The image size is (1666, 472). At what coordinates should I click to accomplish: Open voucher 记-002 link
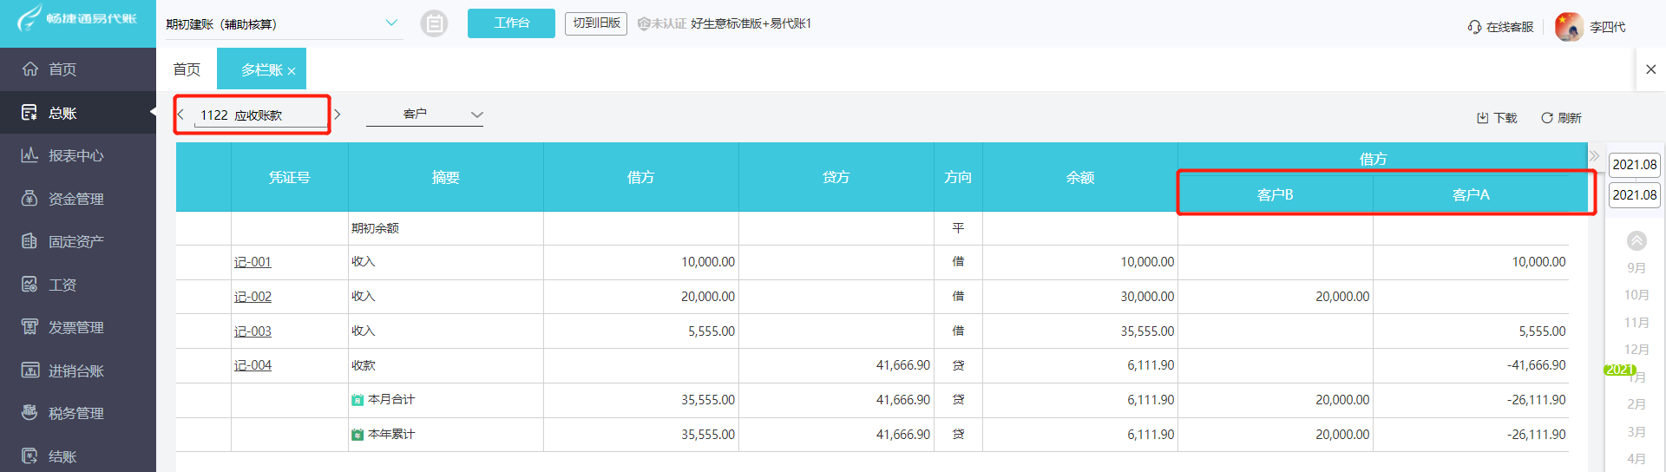(x=253, y=297)
